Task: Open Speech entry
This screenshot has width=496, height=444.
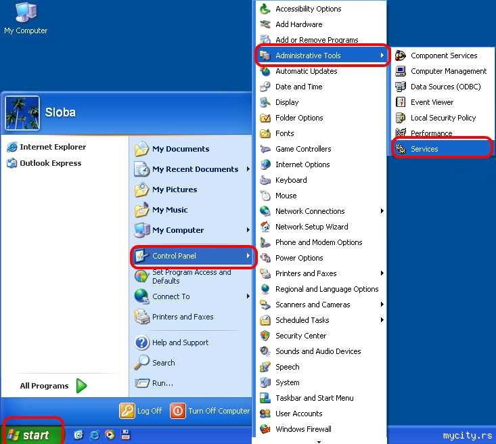Action: pos(321,367)
